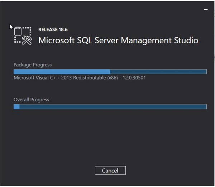Minimize the installer window
The image size is (215, 187).
pyautogui.click(x=206, y=10)
